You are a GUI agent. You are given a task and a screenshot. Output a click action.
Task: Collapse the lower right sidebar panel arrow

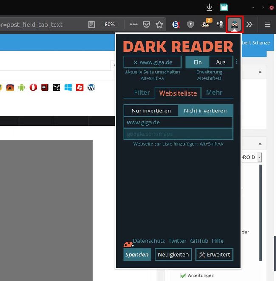pos(260,144)
